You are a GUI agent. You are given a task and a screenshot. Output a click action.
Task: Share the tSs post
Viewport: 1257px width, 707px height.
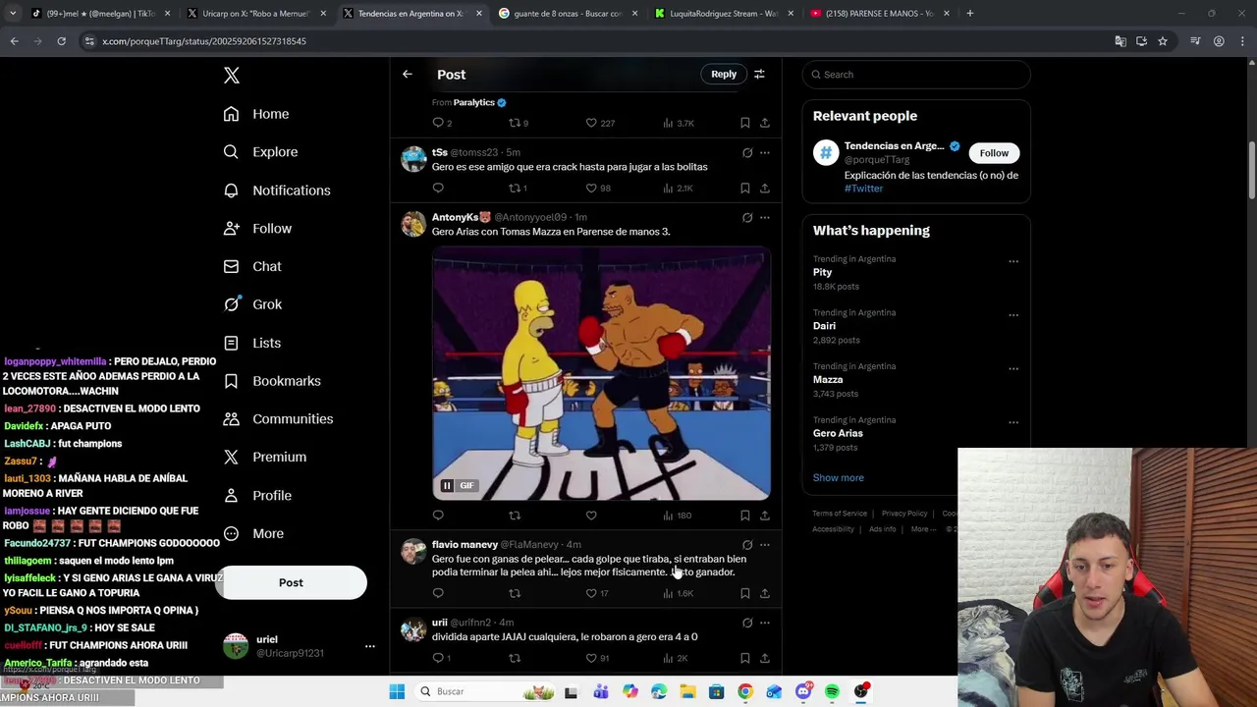764,189
